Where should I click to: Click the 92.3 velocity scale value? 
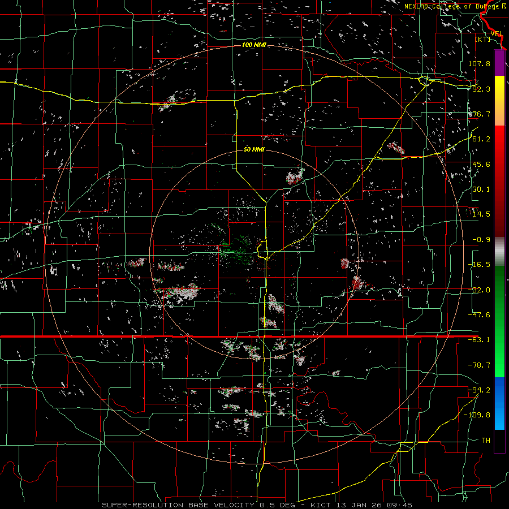point(481,89)
